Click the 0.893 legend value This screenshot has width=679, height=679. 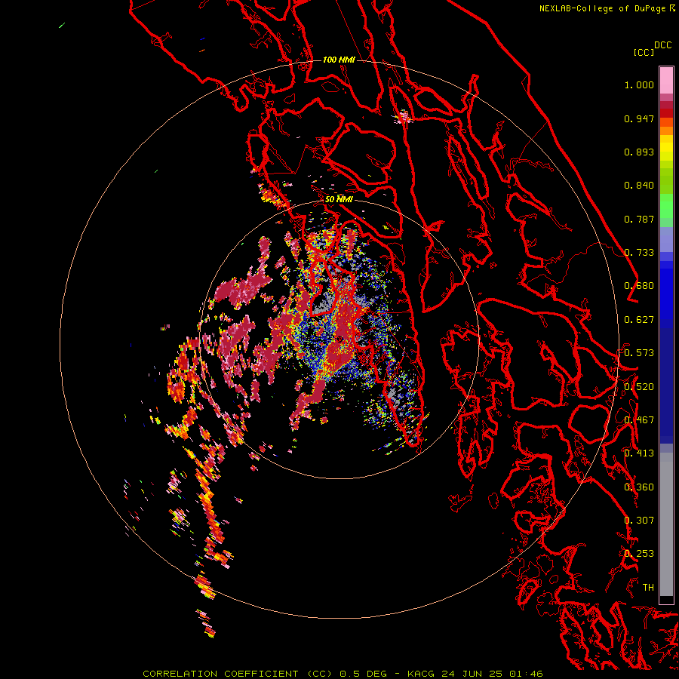[639, 152]
